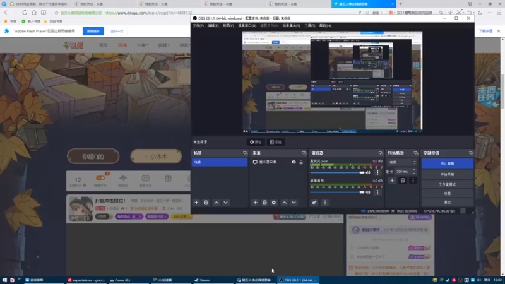The width and height of the screenshot is (505, 284).
Task: Select the scene item in Scenes list
Action: click(219, 162)
